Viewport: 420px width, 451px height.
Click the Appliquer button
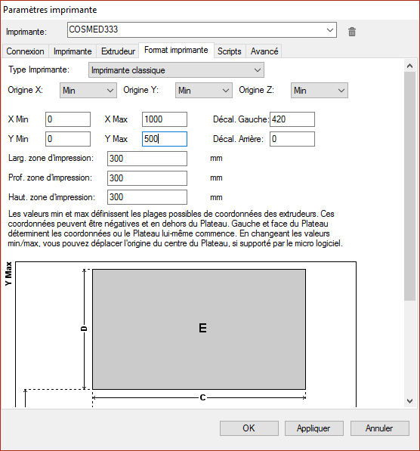tap(313, 428)
